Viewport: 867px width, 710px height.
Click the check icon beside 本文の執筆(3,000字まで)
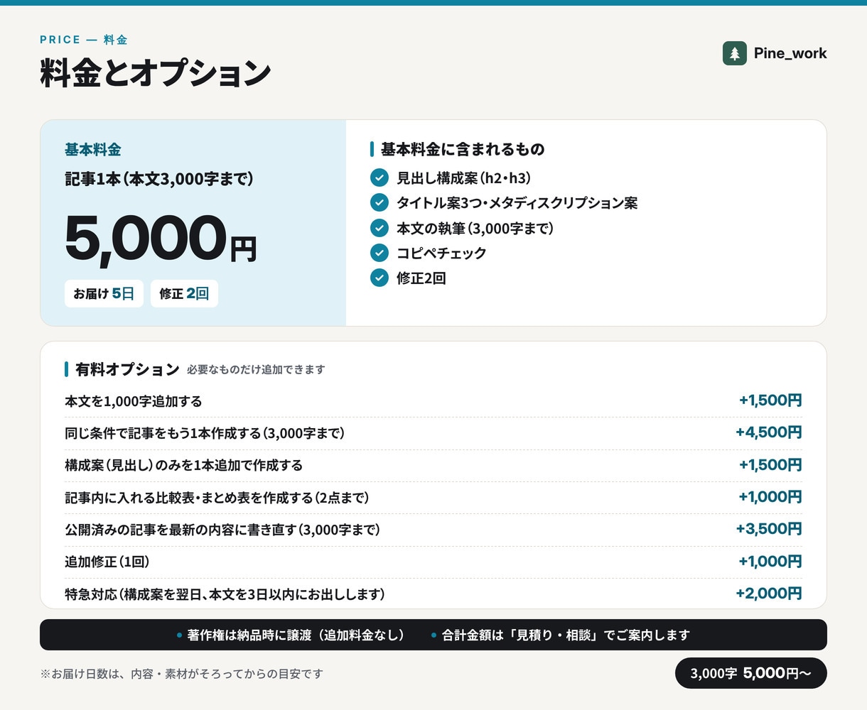pyautogui.click(x=379, y=228)
